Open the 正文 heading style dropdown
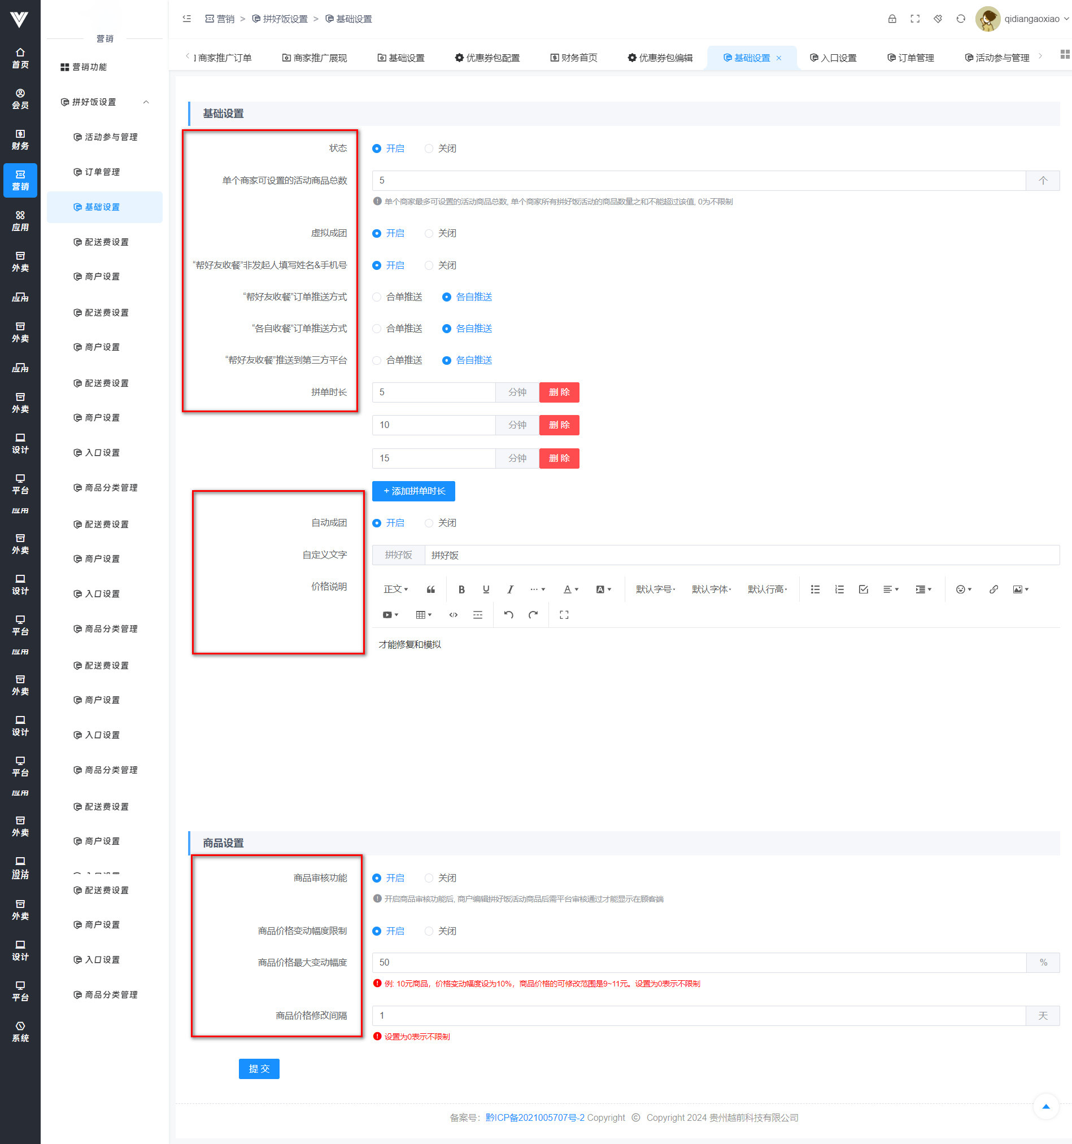 click(x=395, y=590)
